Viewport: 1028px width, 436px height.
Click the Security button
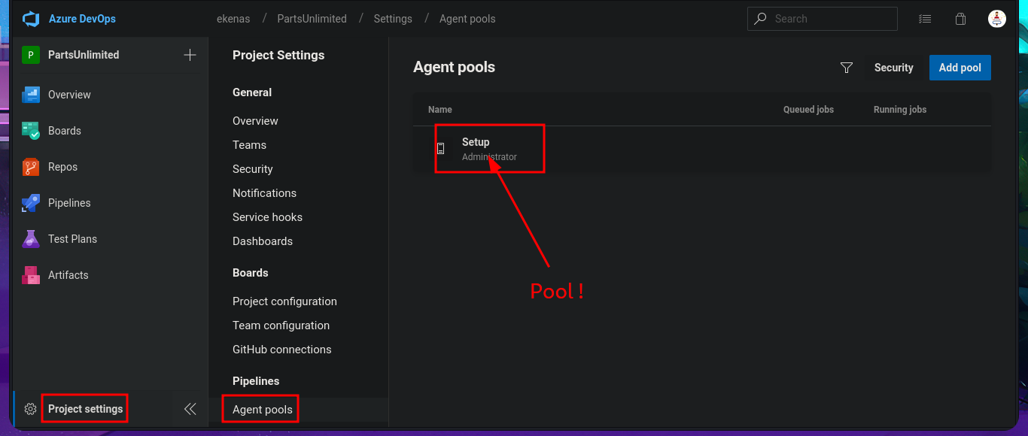(893, 68)
